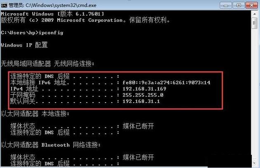The height and width of the screenshot is (168, 260).
Task: Click the default gateway value 192.168.31.1
Action: tap(141, 101)
